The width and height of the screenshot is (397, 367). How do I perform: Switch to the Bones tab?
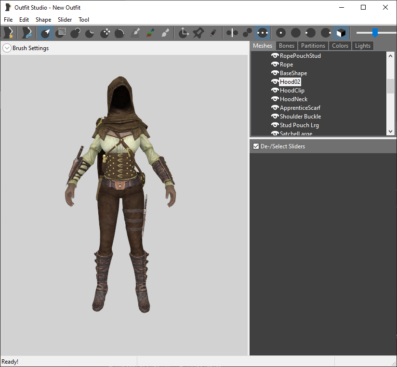pyautogui.click(x=287, y=46)
